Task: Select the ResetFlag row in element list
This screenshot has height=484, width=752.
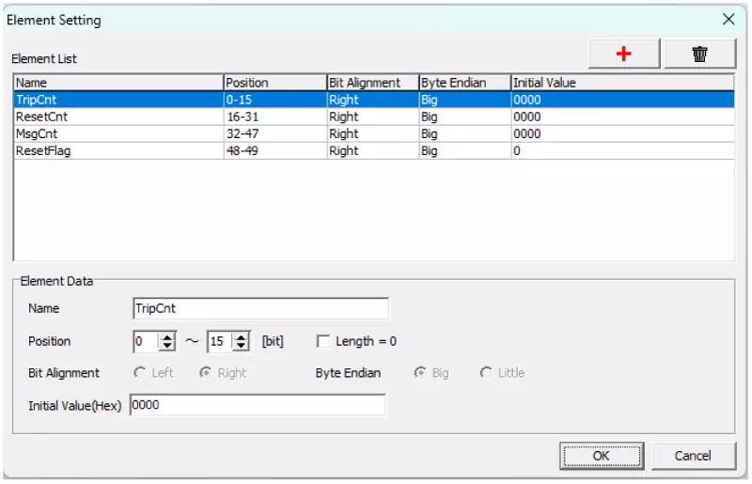Action: (x=374, y=150)
